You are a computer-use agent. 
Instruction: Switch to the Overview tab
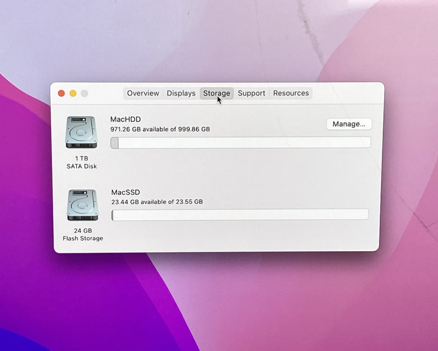tap(143, 93)
